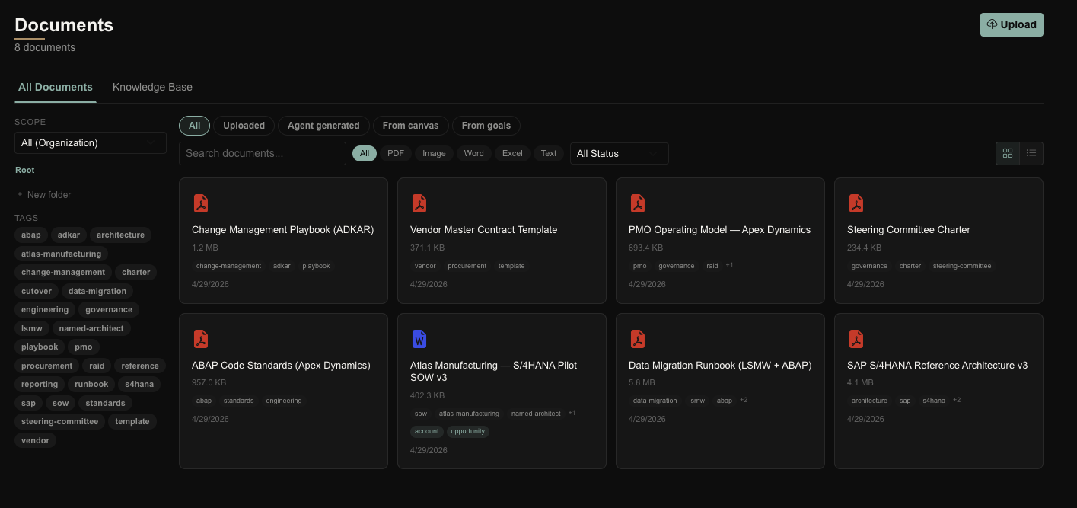Click the atlas-manufacturing tag in sidebar
The image size is (1077, 508).
[x=61, y=254]
